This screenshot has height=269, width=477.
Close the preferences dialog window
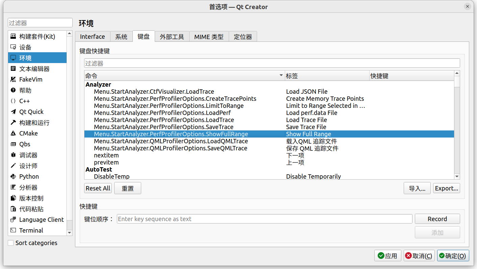pyautogui.click(x=468, y=7)
